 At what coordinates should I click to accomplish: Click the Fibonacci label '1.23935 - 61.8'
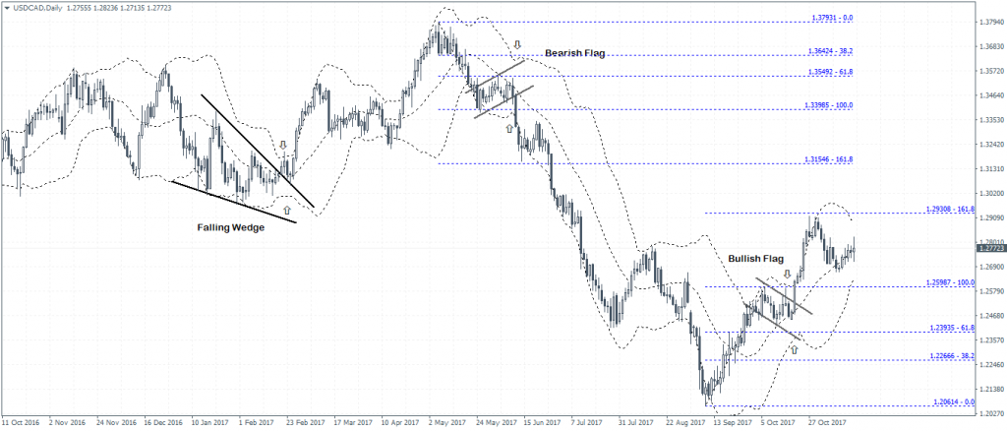coord(952,329)
